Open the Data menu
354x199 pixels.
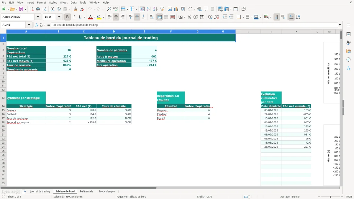click(73, 2)
